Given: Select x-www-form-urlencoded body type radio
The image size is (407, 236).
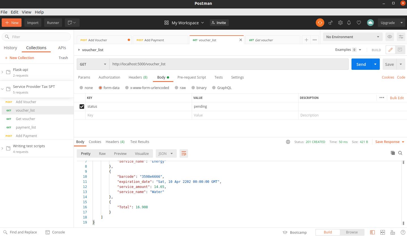Looking at the screenshot, I should click(127, 88).
